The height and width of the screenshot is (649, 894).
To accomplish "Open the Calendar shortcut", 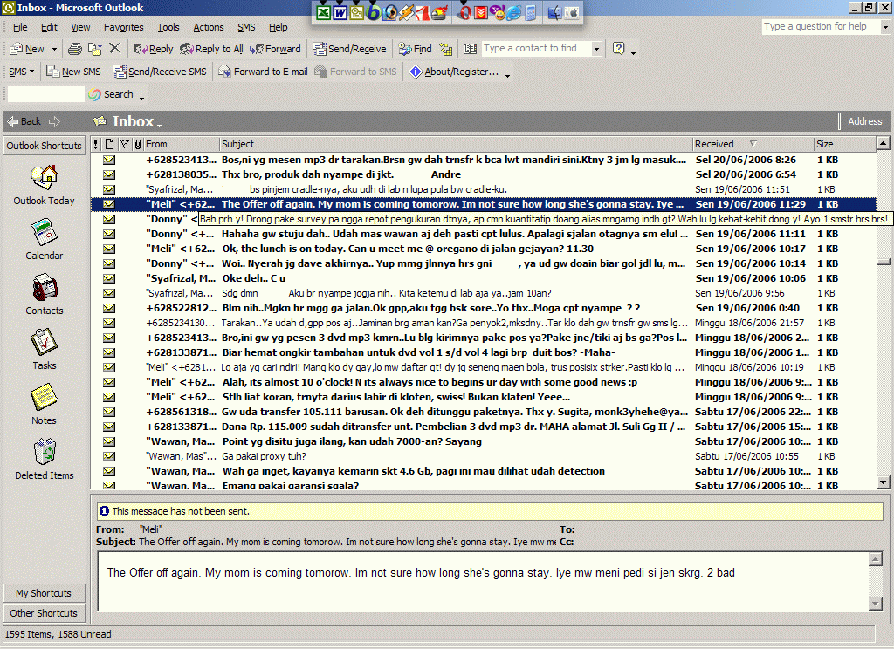I will point(44,240).
